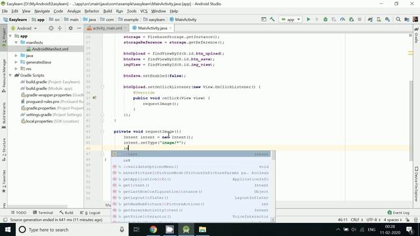
Task: Open the Favorites side tab
Action: pos(4,182)
